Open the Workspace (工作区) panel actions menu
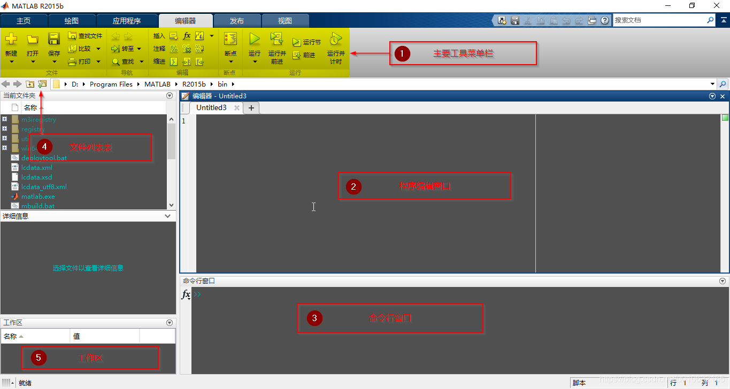The width and height of the screenshot is (730, 389). (170, 323)
